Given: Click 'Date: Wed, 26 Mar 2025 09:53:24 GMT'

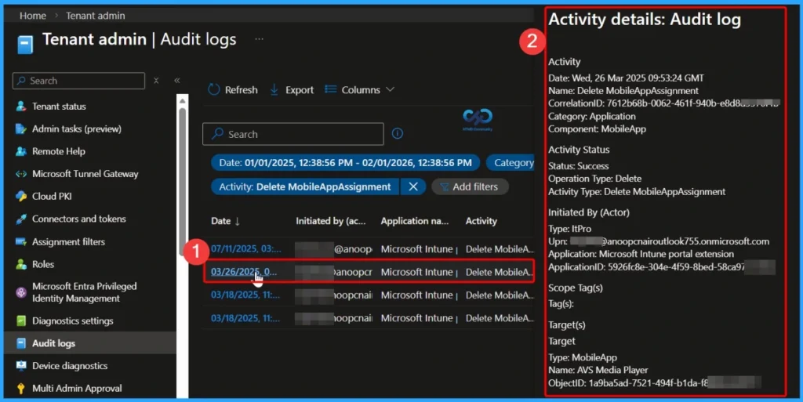Looking at the screenshot, I should 627,78.
